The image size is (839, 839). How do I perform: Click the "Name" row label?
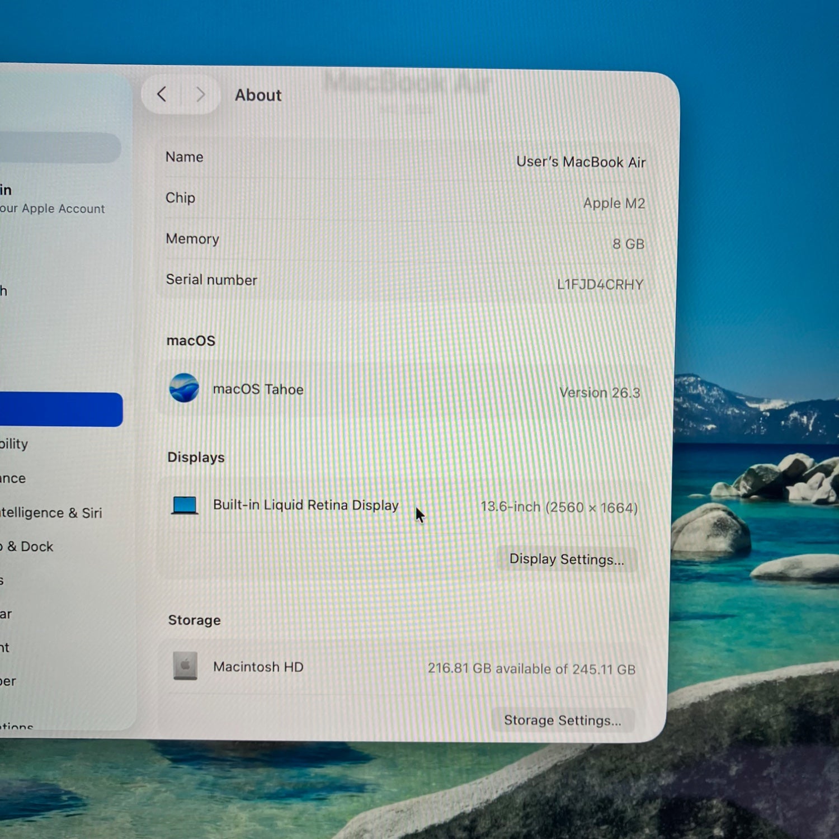tap(185, 157)
